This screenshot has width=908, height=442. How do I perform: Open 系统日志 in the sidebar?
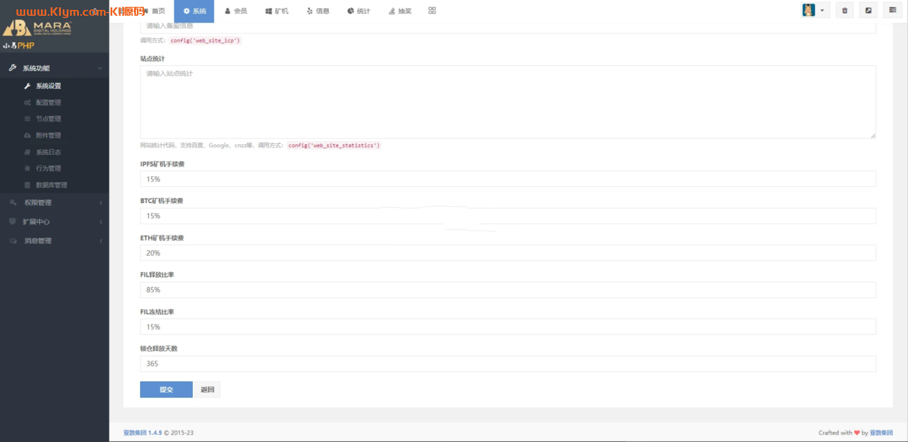tap(48, 152)
